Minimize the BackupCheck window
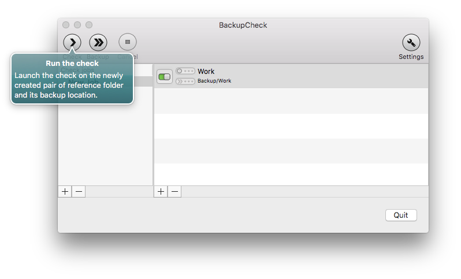 pyautogui.click(x=77, y=25)
